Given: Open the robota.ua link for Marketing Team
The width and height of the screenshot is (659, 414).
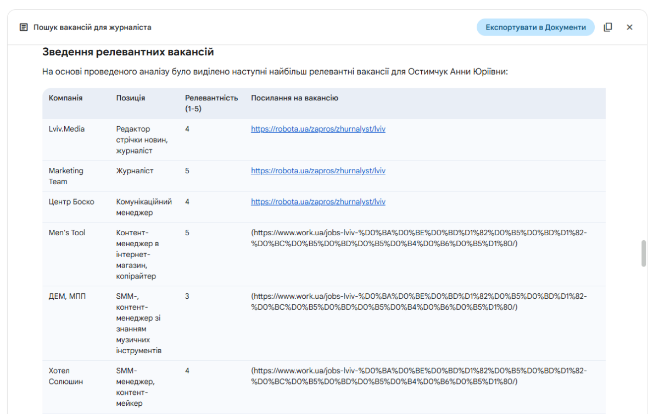Looking at the screenshot, I should tap(318, 171).
